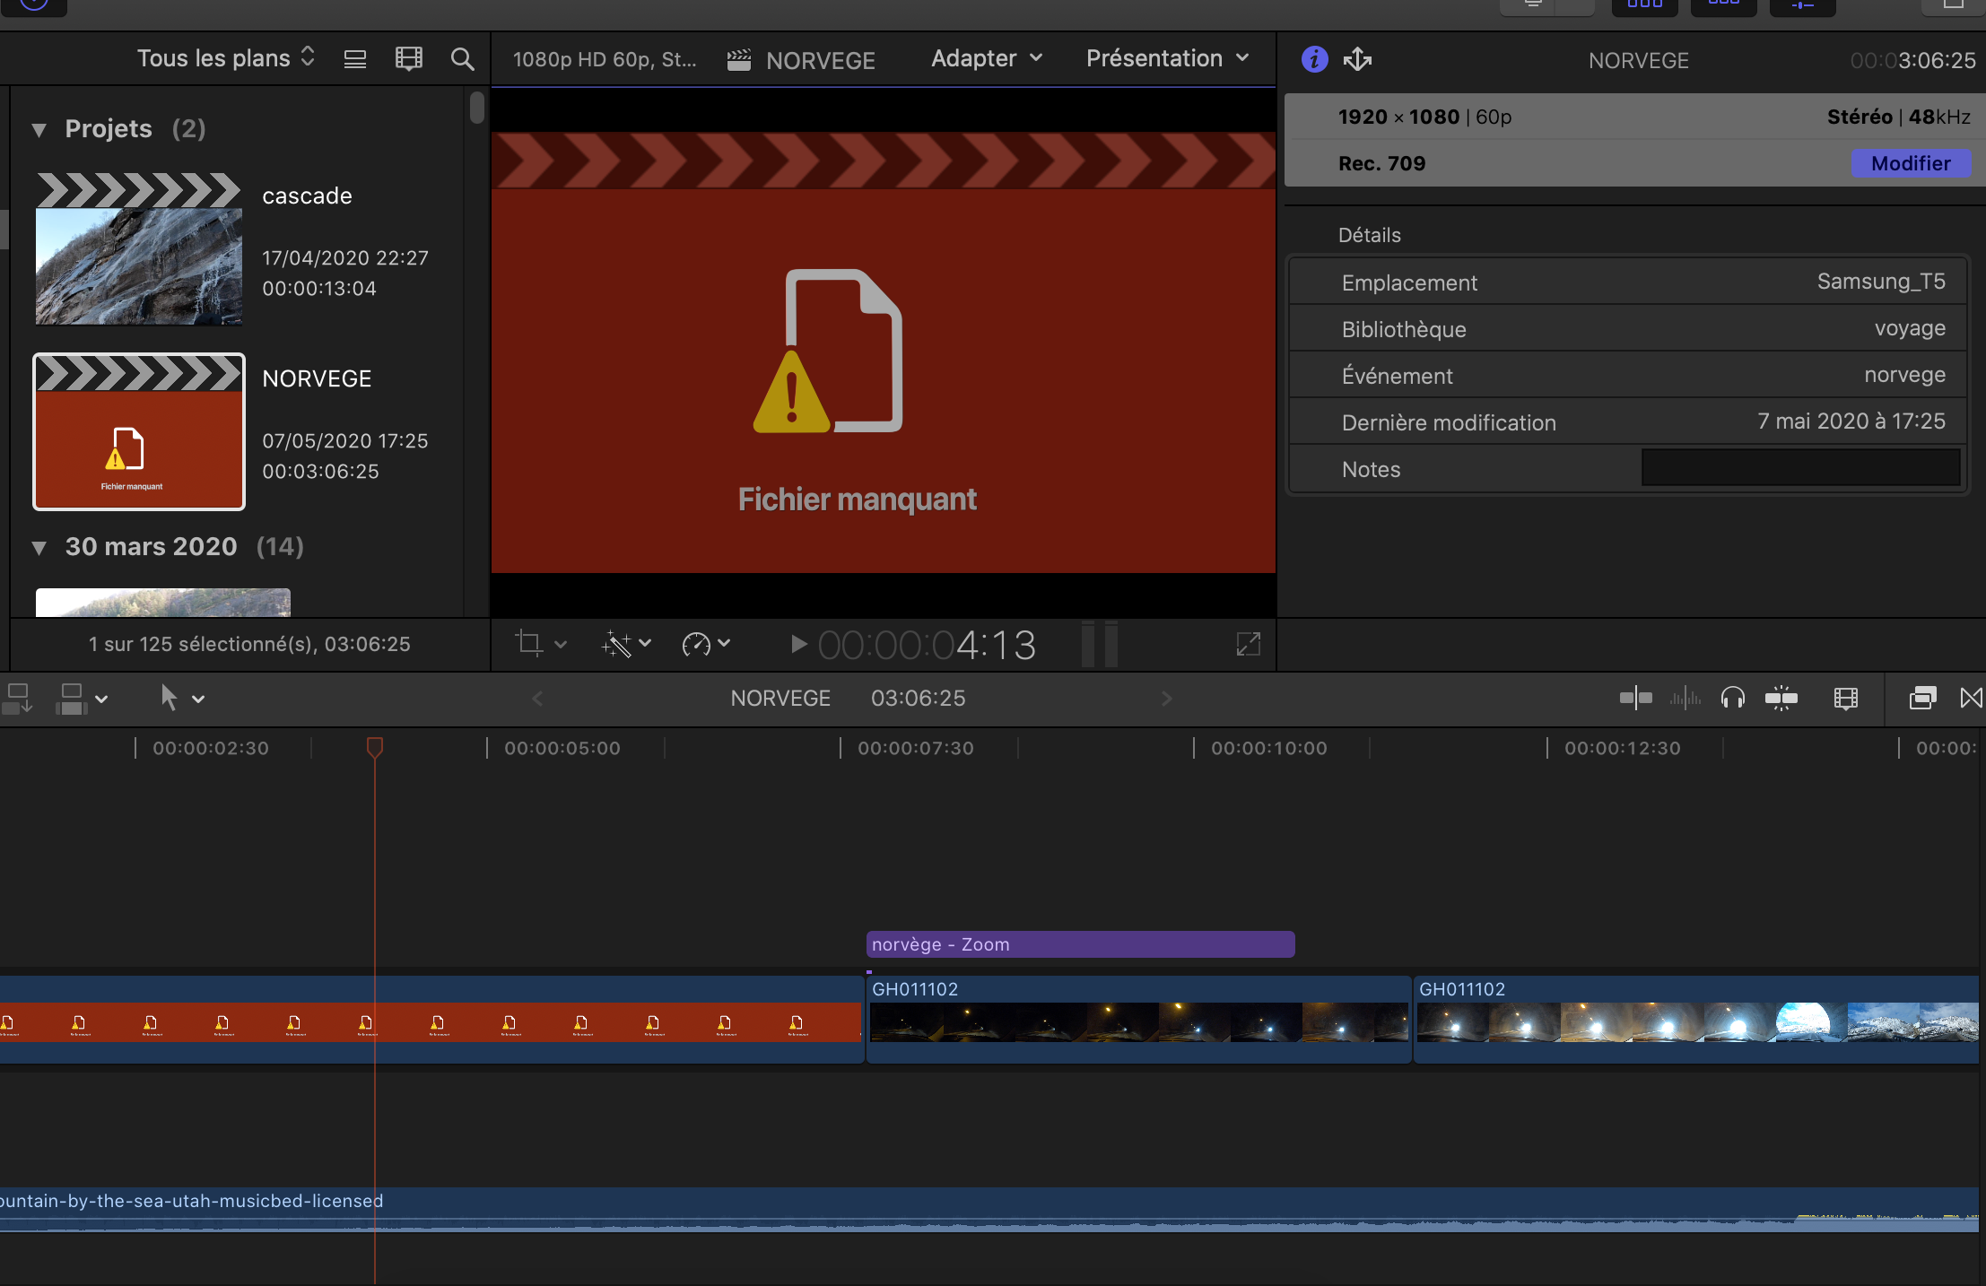
Task: Click the Modifier button
Action: 1910,163
